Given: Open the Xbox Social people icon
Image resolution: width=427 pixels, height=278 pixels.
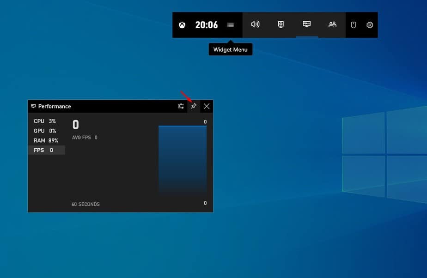Looking at the screenshot, I should tap(332, 24).
